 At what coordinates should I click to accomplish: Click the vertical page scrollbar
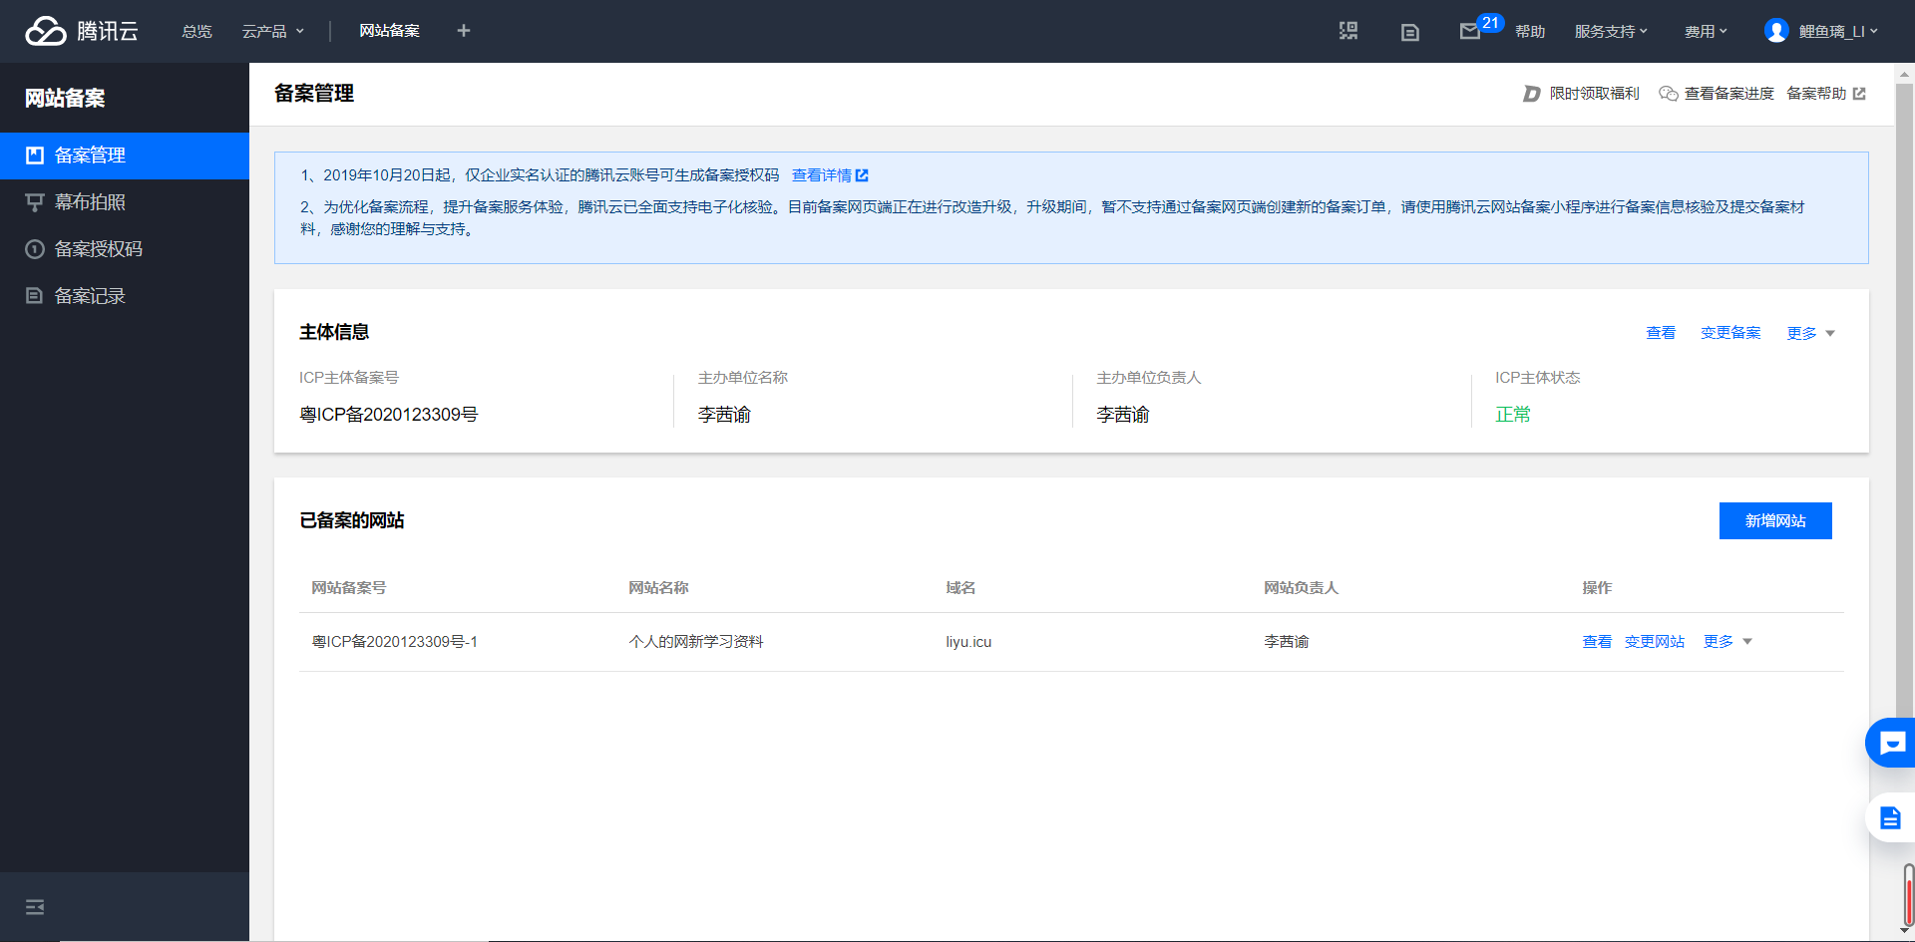point(1905,399)
